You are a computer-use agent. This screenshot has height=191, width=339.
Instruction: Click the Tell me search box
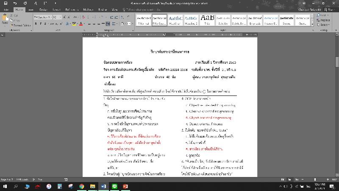(x=144, y=9)
